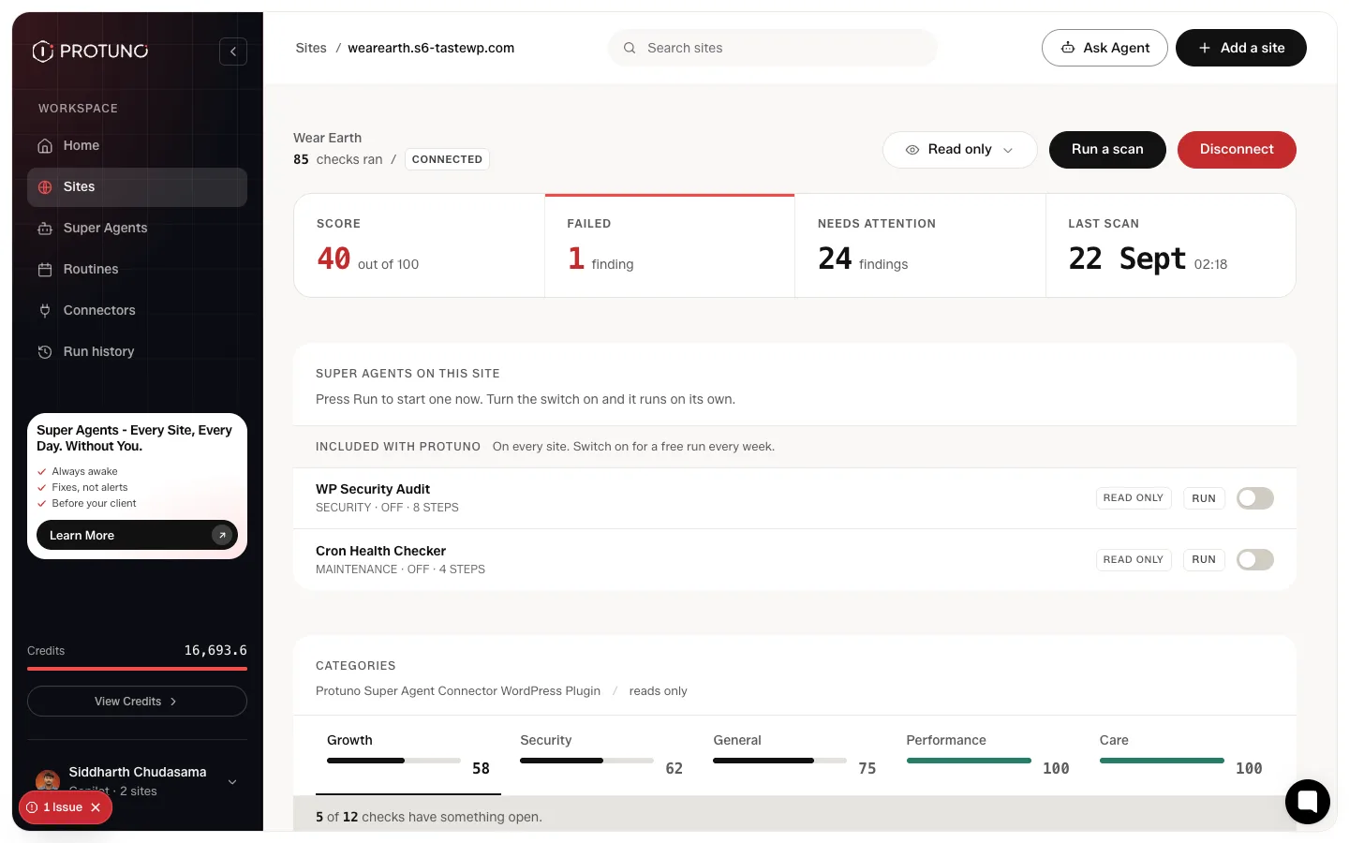Viewport: 1349px width, 843px height.
Task: Enable the WP Security Audit switch
Action: [x=1255, y=498]
